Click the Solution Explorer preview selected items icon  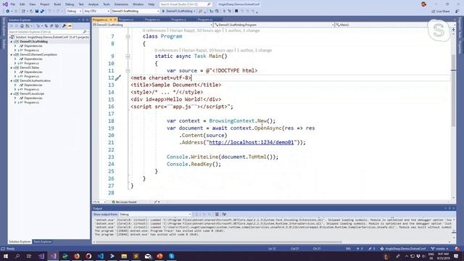(x=70, y=26)
